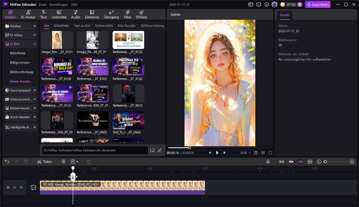Click the D:/HitPaw Software path field
The image size is (359, 207).
pos(95,150)
